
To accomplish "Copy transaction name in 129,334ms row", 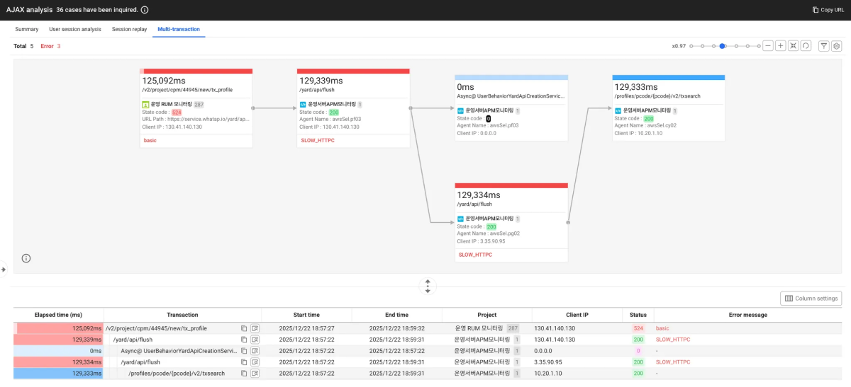I will click(x=243, y=362).
